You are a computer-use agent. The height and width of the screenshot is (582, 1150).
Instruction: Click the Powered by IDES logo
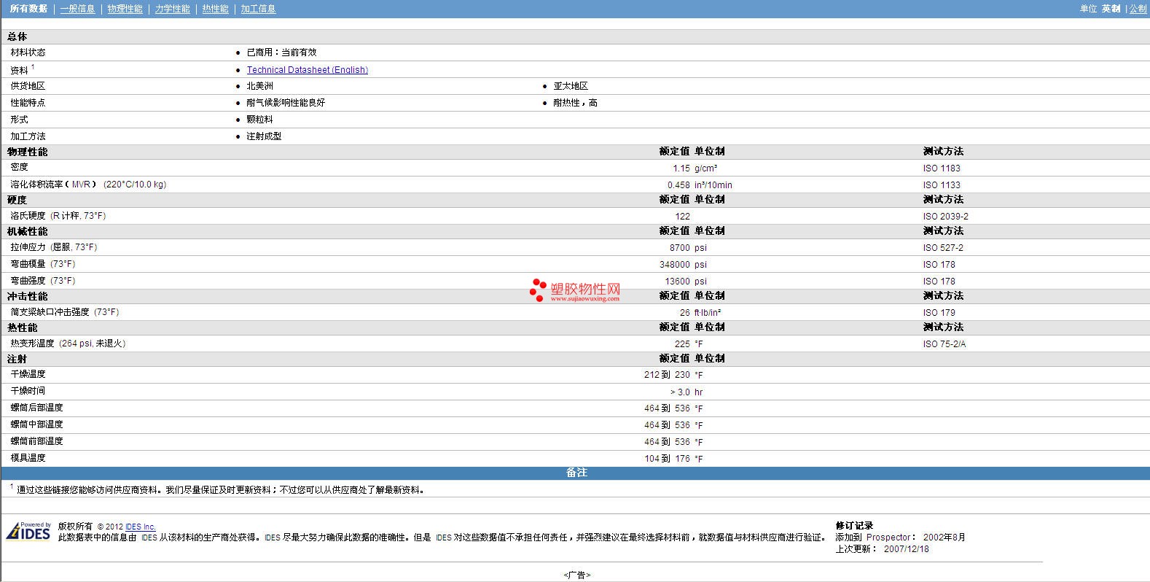click(x=28, y=531)
